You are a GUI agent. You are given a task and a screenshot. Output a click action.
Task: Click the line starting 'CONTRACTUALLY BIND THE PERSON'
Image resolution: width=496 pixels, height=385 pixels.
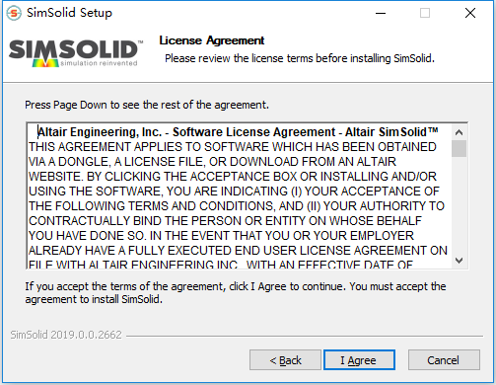(225, 221)
